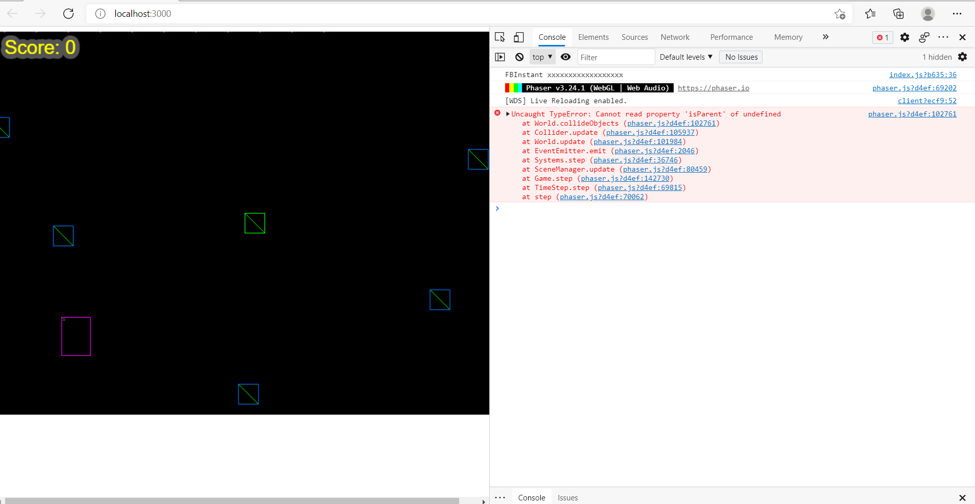Open World.update phaser.js?d4ef:101984 link
975x504 pixels.
point(637,141)
